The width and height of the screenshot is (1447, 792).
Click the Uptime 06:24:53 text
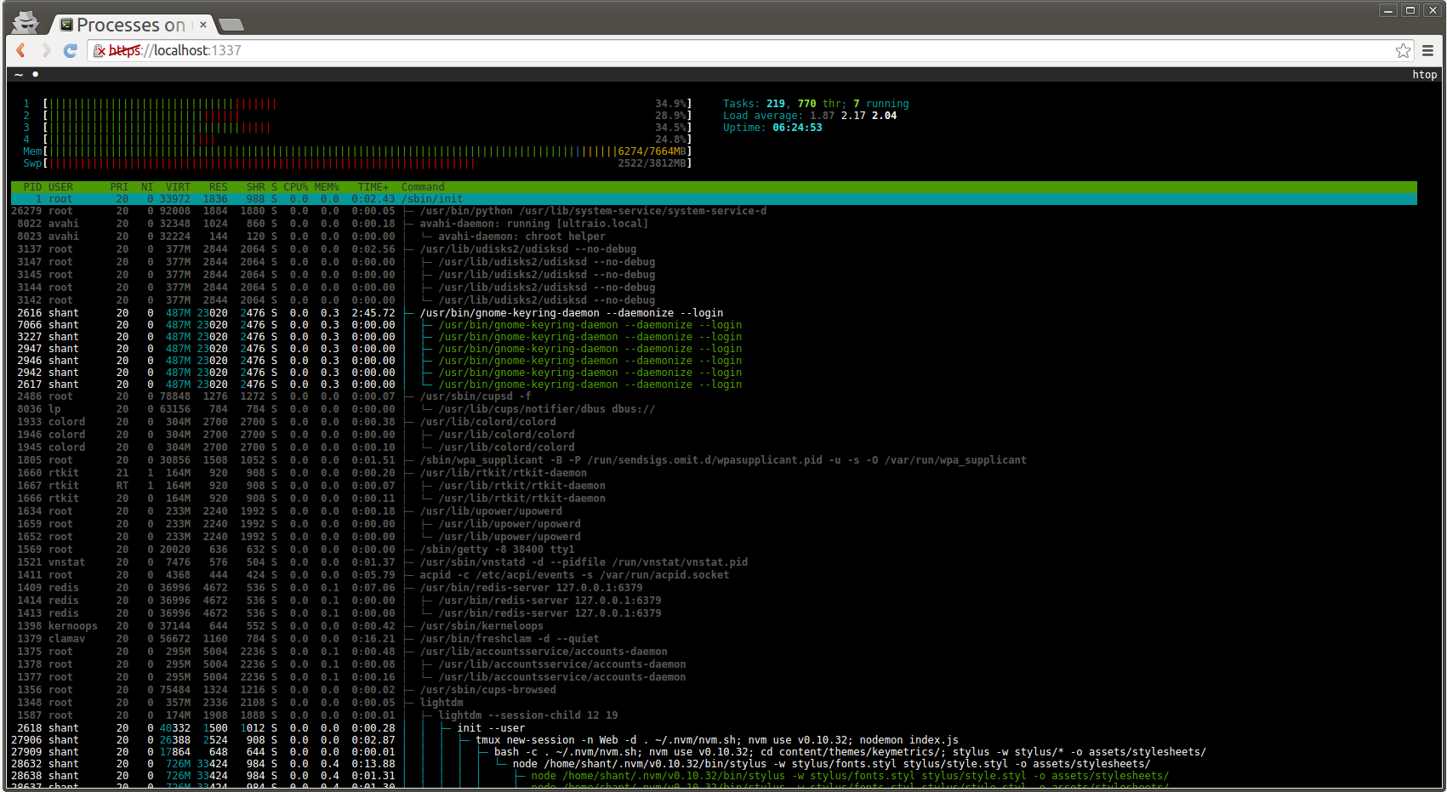click(x=772, y=128)
